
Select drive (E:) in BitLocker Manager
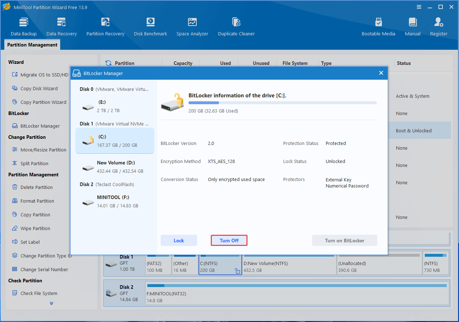pos(115,106)
